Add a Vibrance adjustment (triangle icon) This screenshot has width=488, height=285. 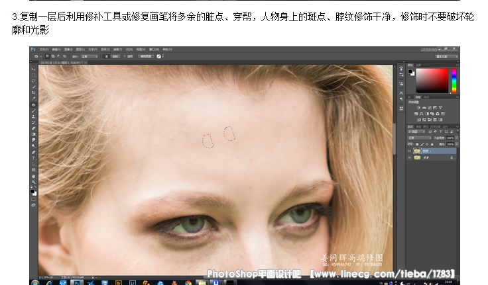441,108
